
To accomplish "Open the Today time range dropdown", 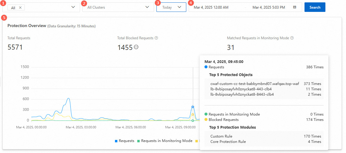I will (171, 7).
